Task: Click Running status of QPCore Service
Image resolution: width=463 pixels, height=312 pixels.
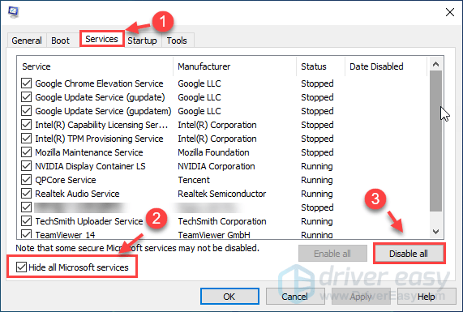Action: tap(317, 180)
